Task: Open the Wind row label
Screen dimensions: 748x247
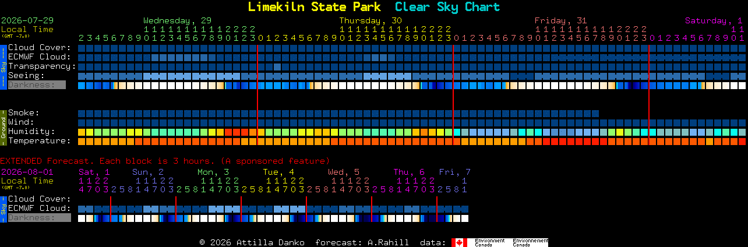Action: click(x=21, y=122)
